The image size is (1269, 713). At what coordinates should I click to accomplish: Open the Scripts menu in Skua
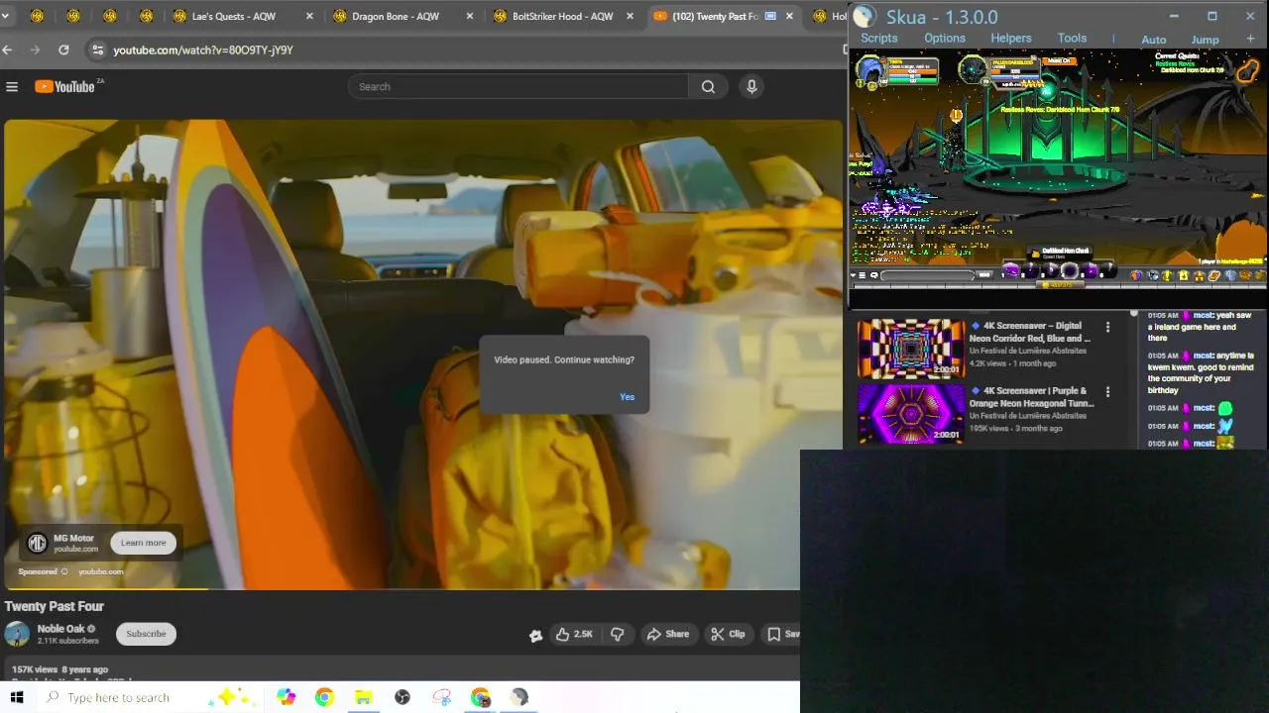click(x=878, y=39)
